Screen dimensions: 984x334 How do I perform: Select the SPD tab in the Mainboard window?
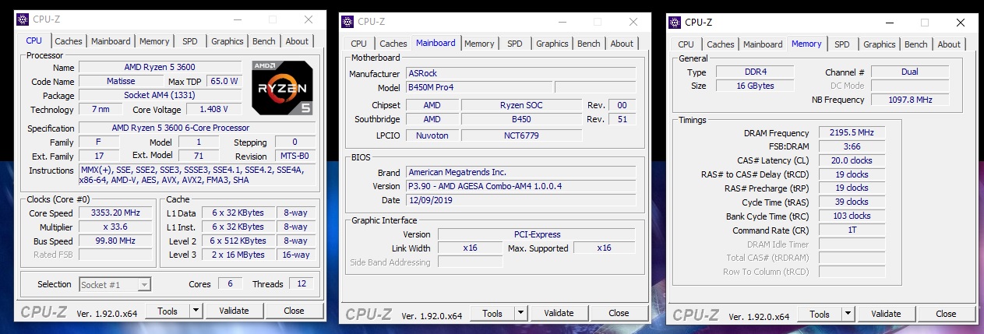pos(515,44)
